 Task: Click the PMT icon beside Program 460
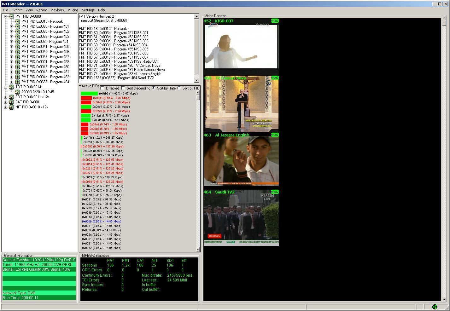pyautogui.click(x=17, y=67)
